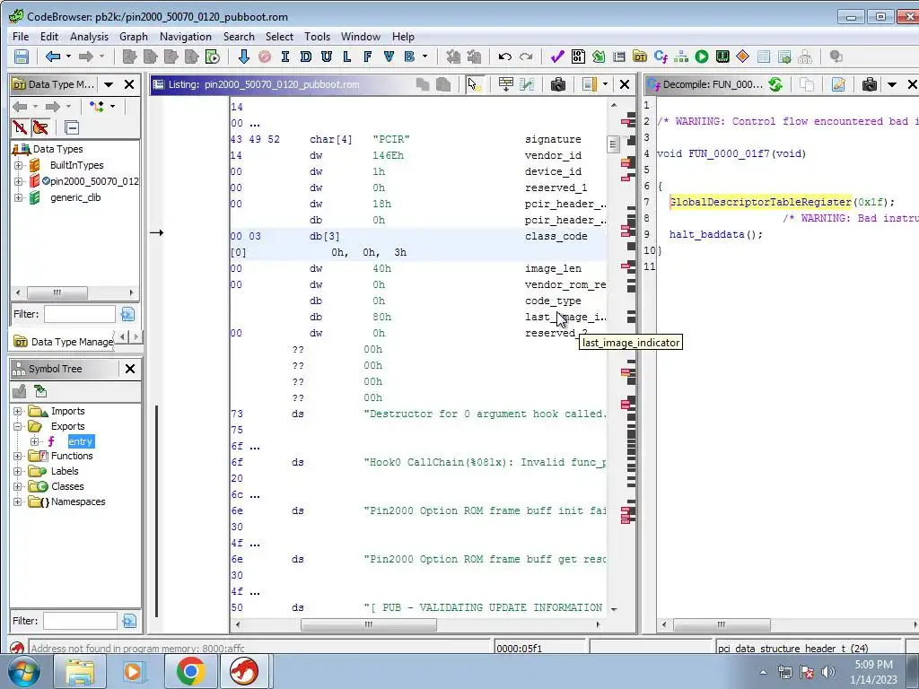Select the class_code field name in listing

tap(556, 236)
